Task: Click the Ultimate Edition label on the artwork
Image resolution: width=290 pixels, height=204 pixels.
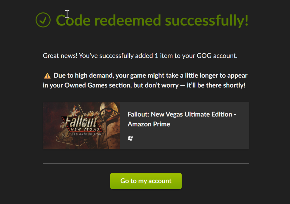Action: [x=86, y=134]
